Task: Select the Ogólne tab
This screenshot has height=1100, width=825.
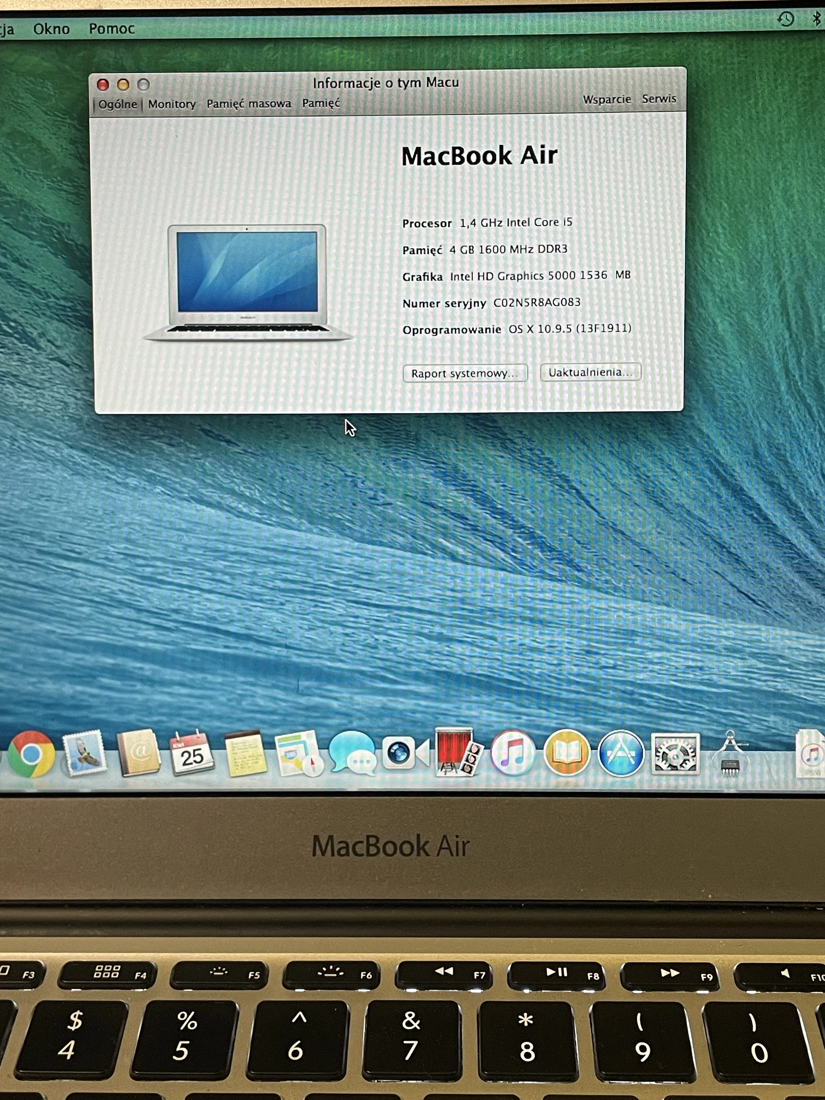Action: pos(117,104)
